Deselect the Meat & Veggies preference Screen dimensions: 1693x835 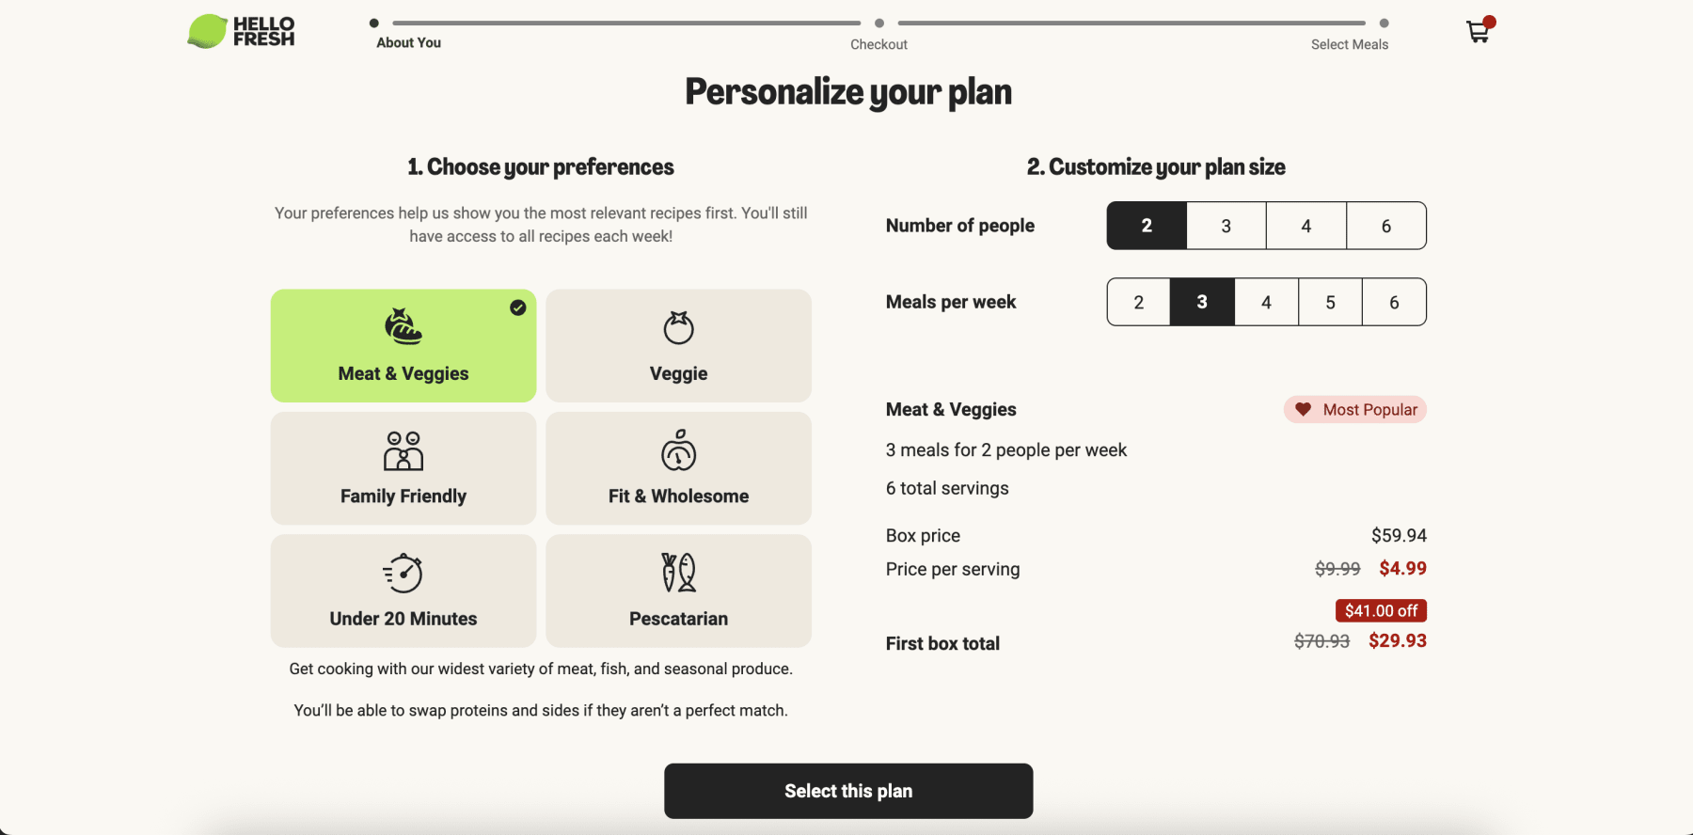pos(403,345)
